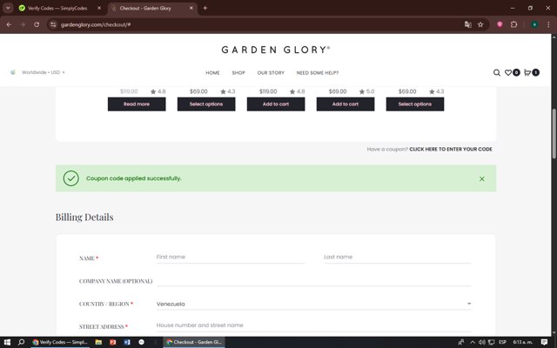Close the Verify Codes SimplyCodes tab

(99, 8)
